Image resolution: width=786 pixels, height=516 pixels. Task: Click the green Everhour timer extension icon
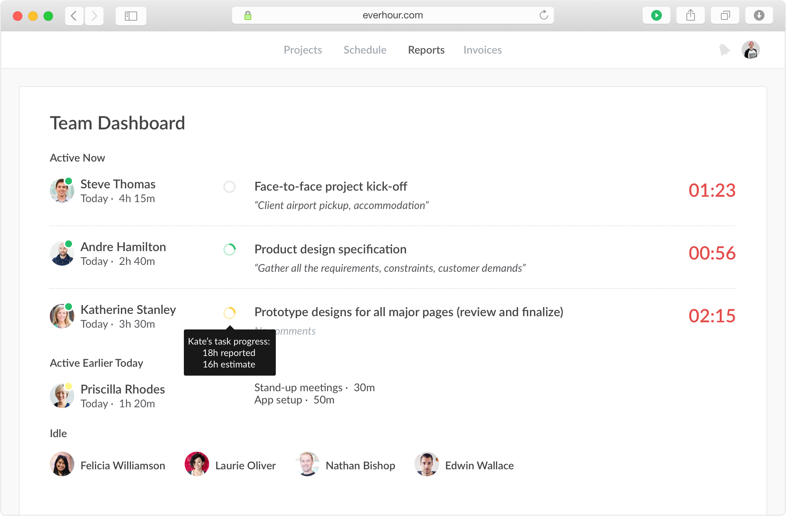[657, 15]
